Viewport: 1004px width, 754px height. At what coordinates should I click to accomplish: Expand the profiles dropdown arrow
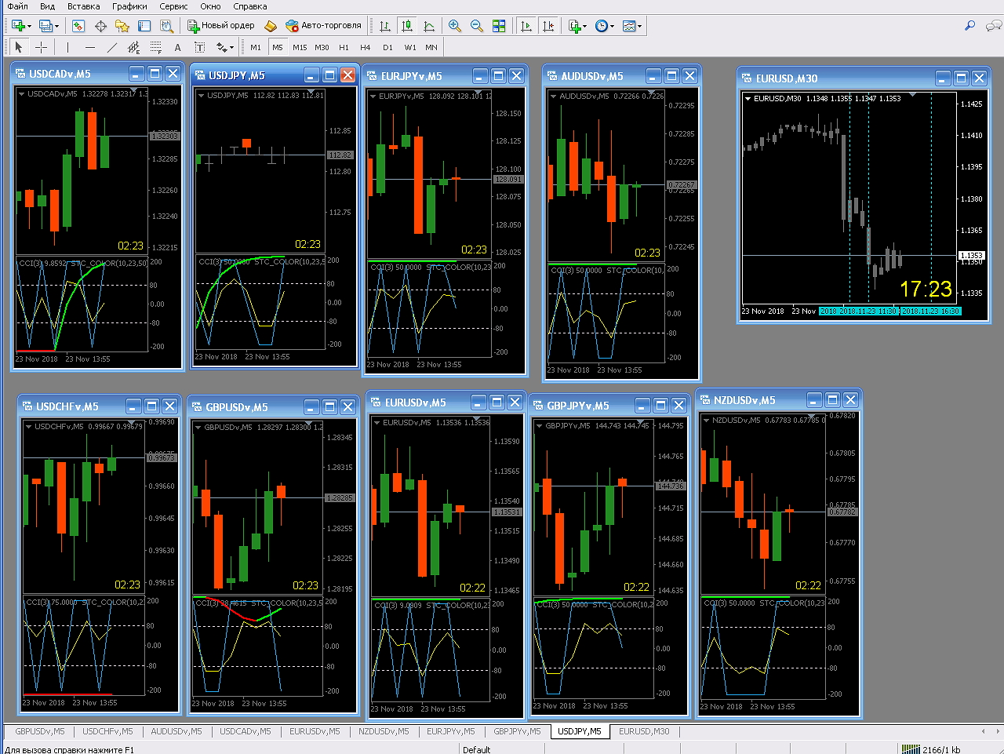(56, 27)
